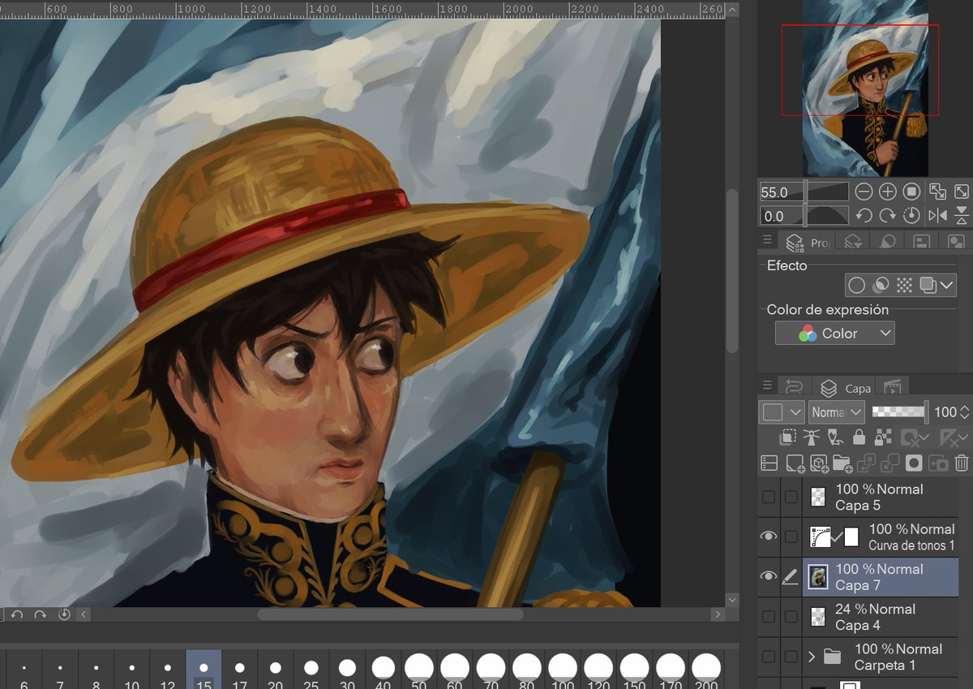Image resolution: width=973 pixels, height=689 pixels.
Task: Flip canvas horizontally in Navigator
Action: (937, 216)
